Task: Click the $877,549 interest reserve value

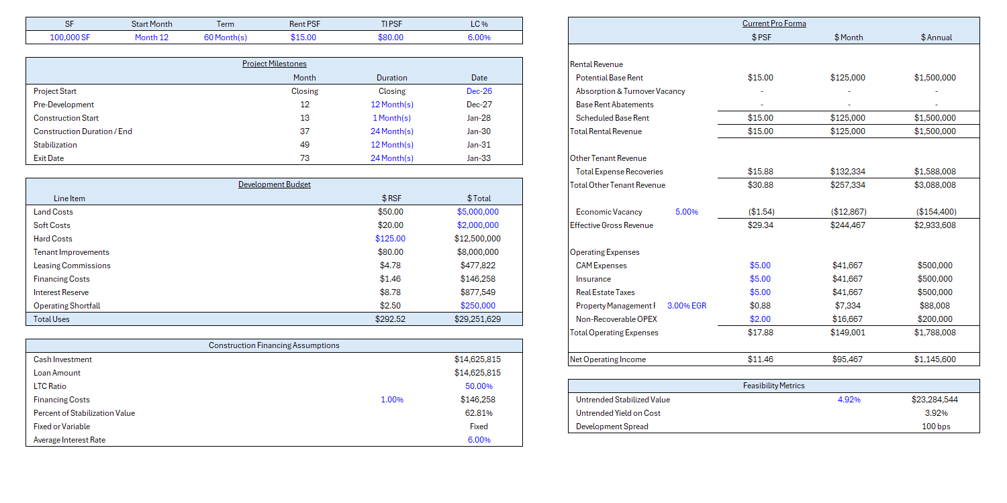Action: click(479, 292)
